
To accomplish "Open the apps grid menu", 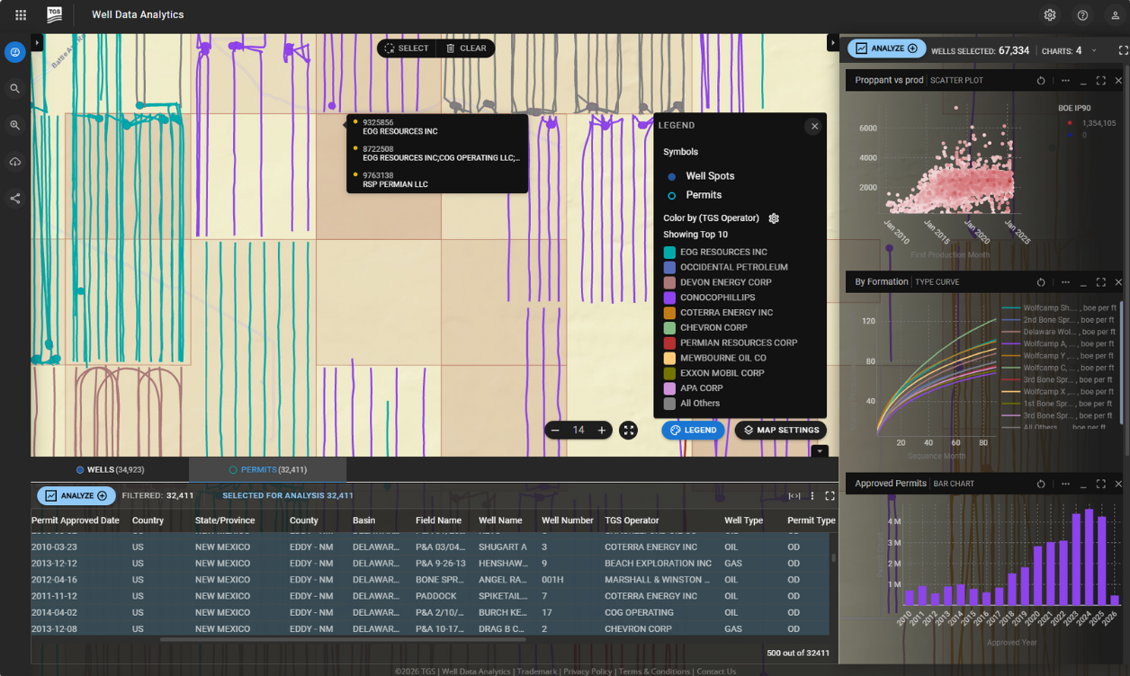I will [x=21, y=15].
